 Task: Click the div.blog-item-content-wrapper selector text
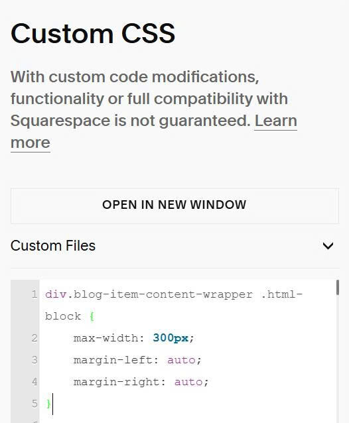tap(149, 294)
